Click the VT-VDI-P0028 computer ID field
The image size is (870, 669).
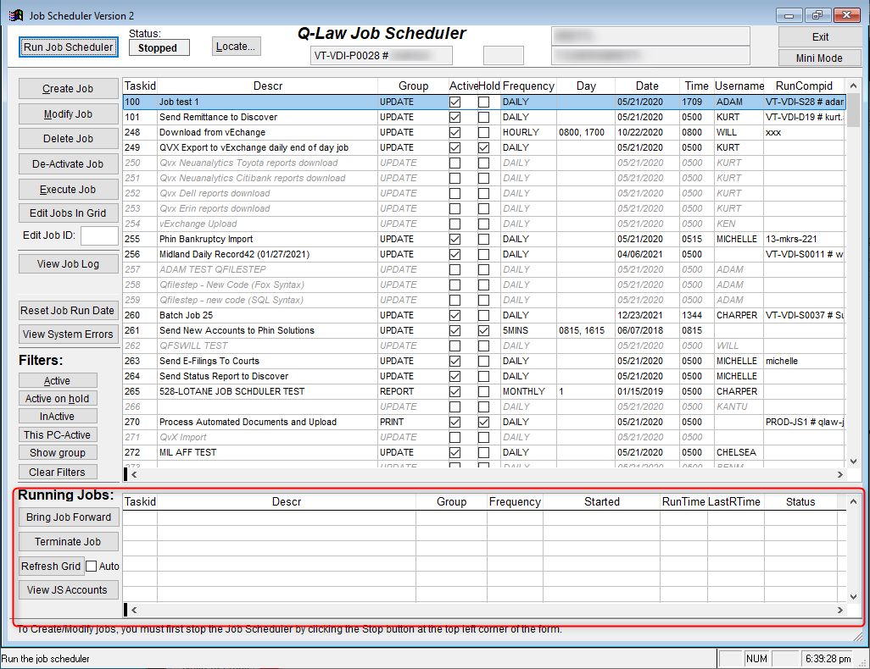[x=382, y=55]
